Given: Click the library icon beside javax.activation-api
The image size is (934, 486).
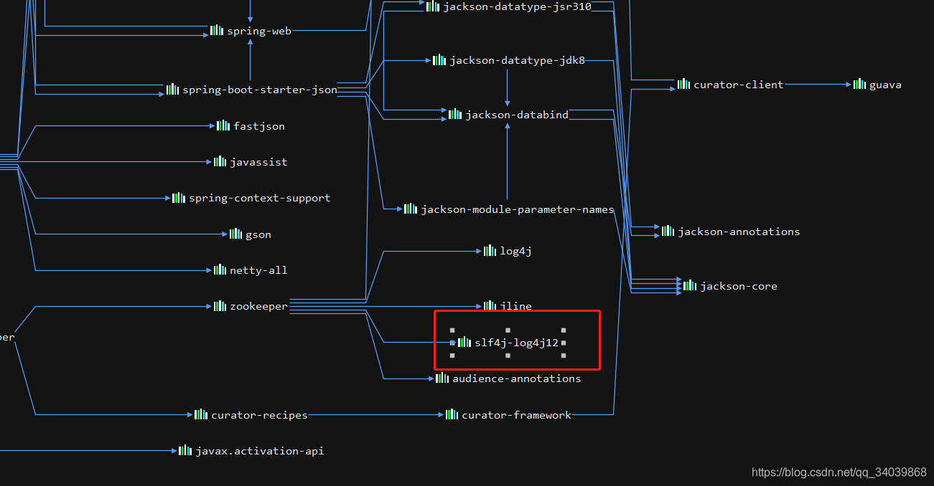Looking at the screenshot, I should click(x=185, y=450).
